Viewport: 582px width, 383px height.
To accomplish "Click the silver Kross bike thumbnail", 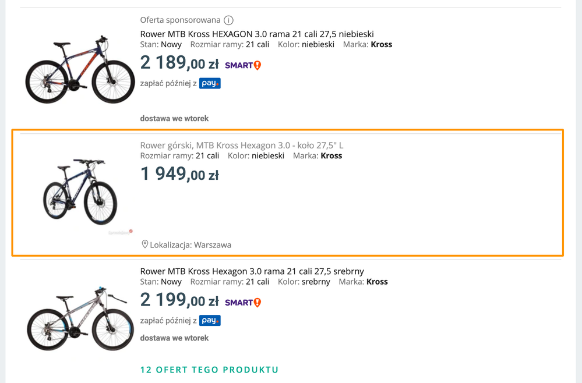I will point(80,318).
